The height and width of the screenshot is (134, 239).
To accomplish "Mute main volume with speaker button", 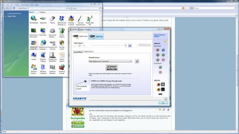I will click(x=130, y=45).
